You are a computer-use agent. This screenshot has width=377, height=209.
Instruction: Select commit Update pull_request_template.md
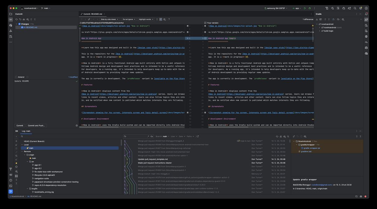[153, 159]
